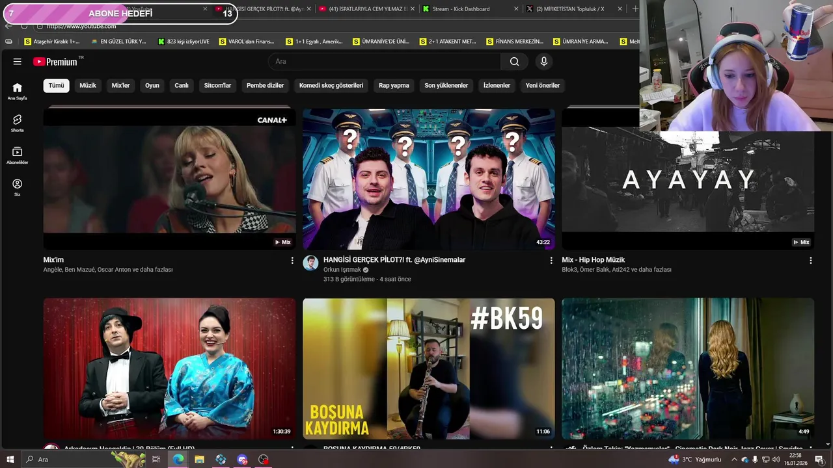Open Task View on taskbar
833x468 pixels.
point(156,460)
